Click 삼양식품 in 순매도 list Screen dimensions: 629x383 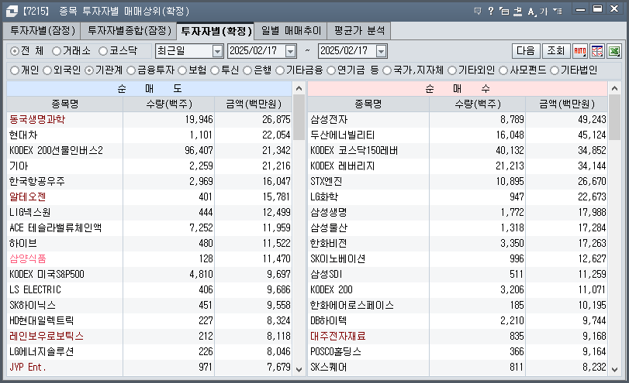click(x=28, y=259)
